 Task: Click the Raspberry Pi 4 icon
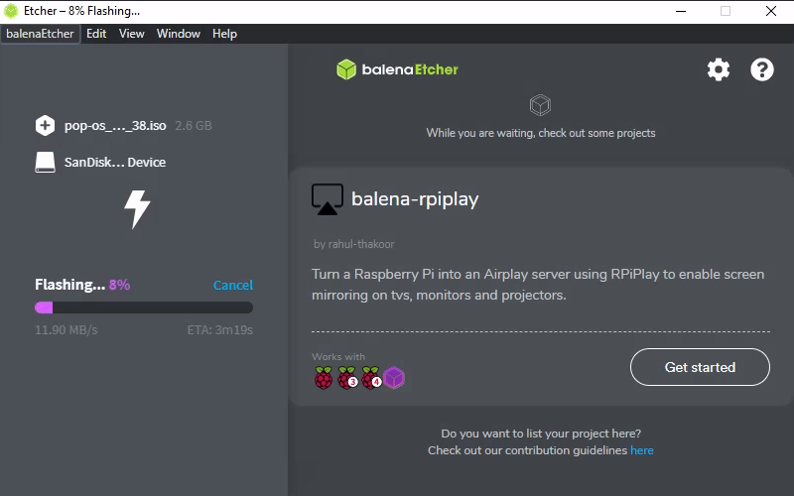(x=370, y=378)
